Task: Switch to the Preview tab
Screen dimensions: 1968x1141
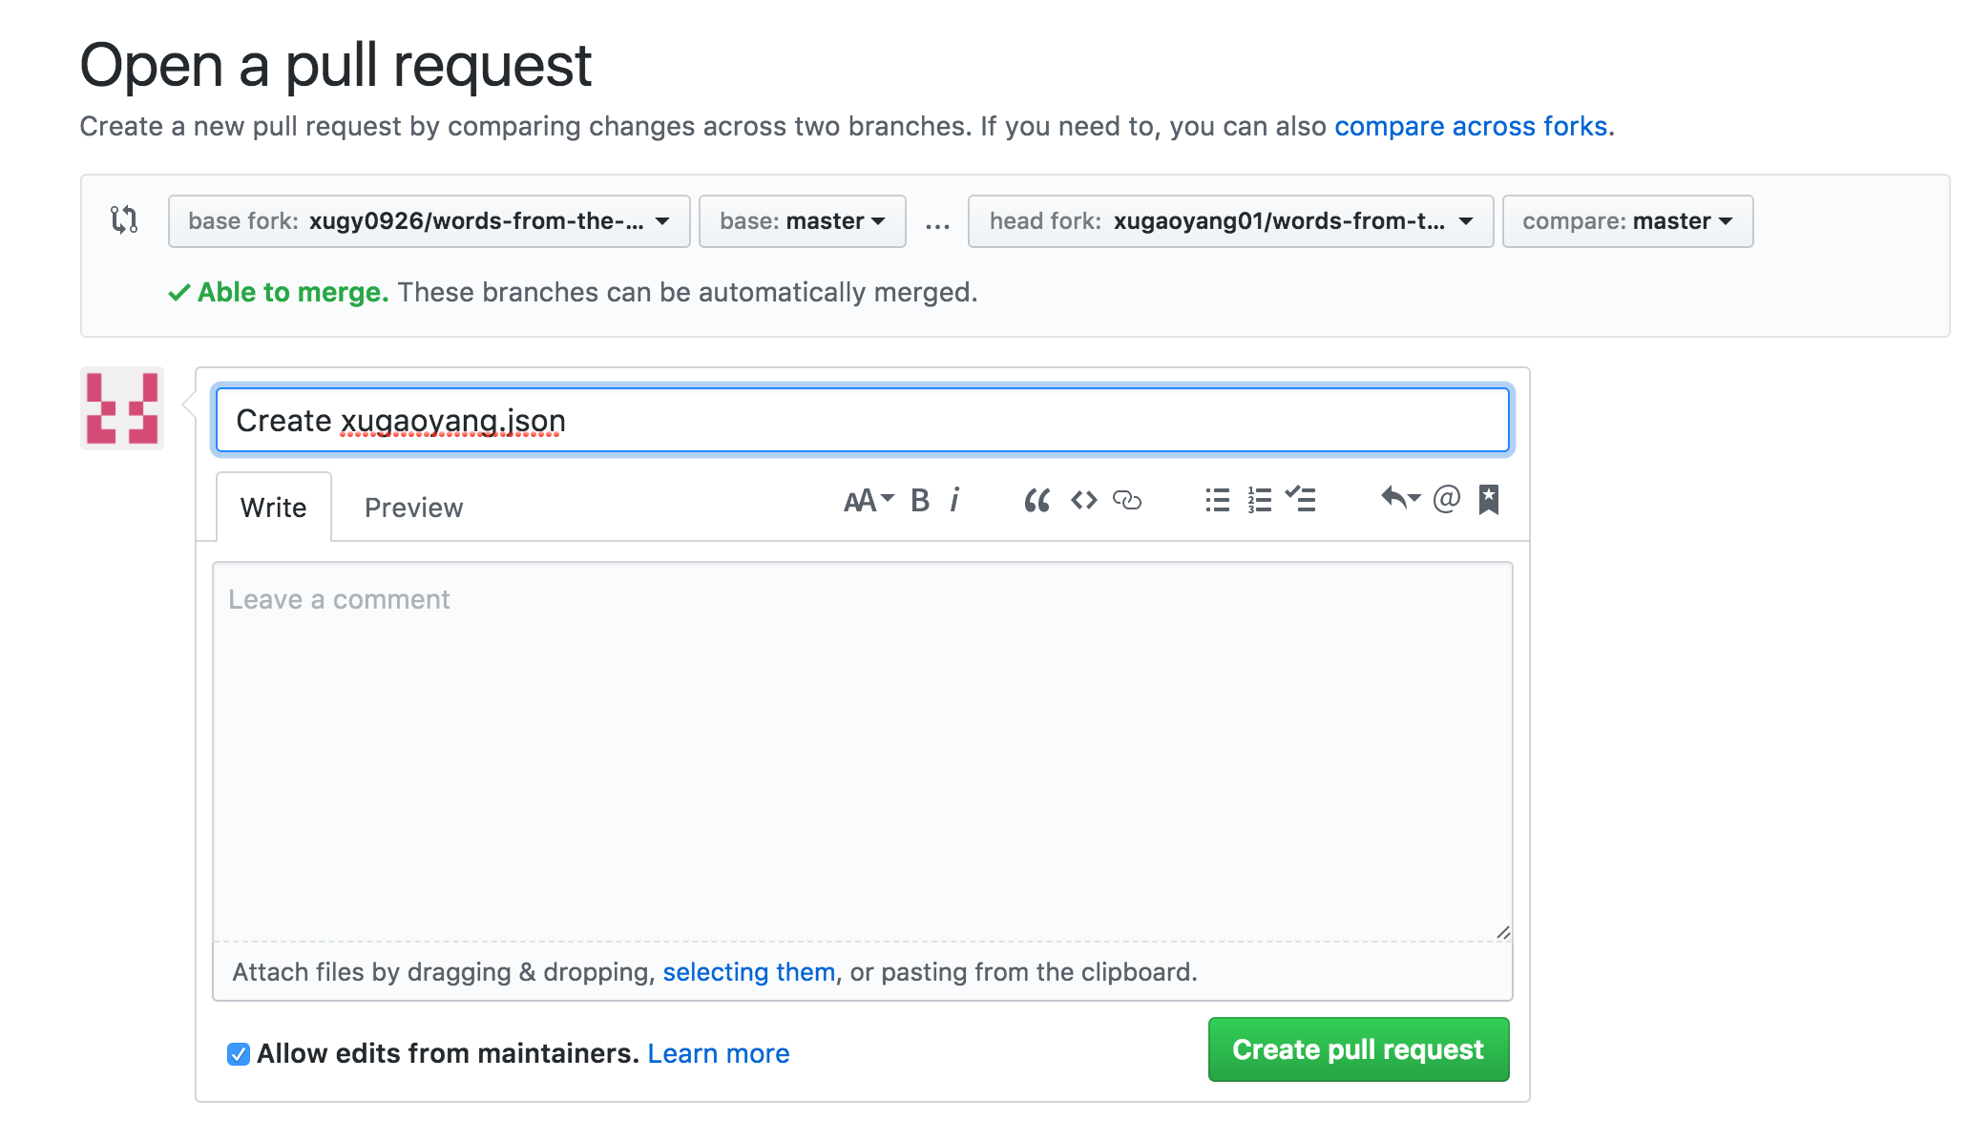Action: point(413,508)
